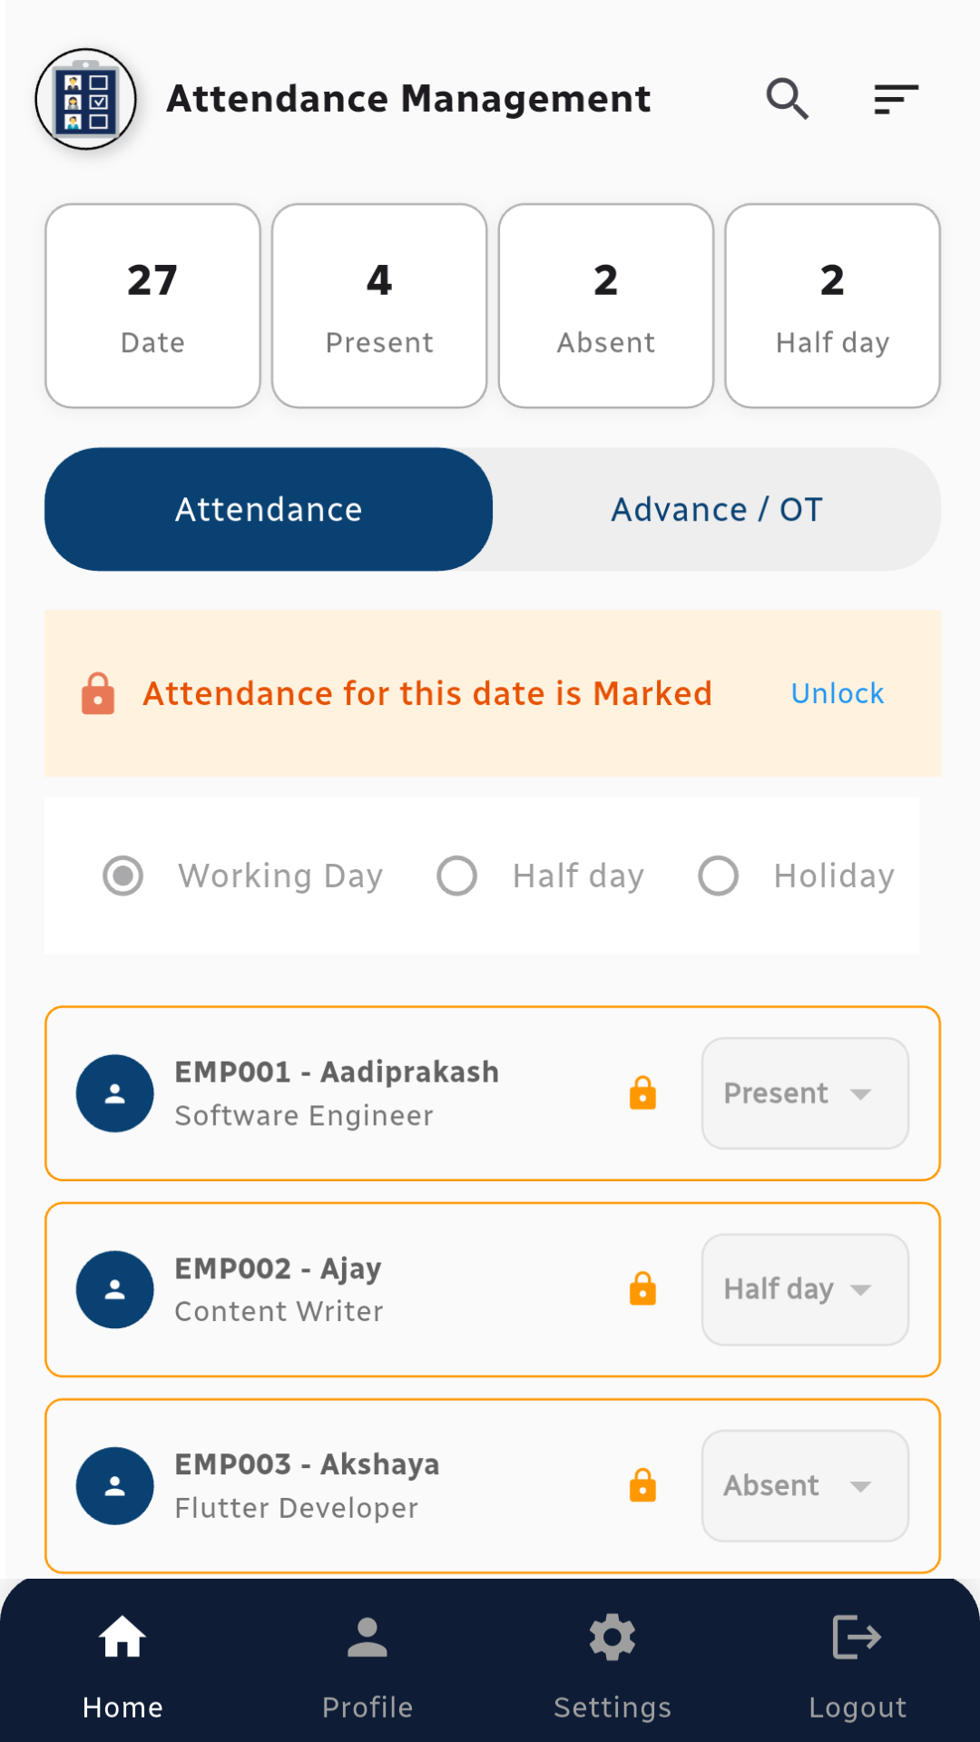Open Aadiprakash's Present status dropdown
980x1742 pixels.
click(805, 1093)
